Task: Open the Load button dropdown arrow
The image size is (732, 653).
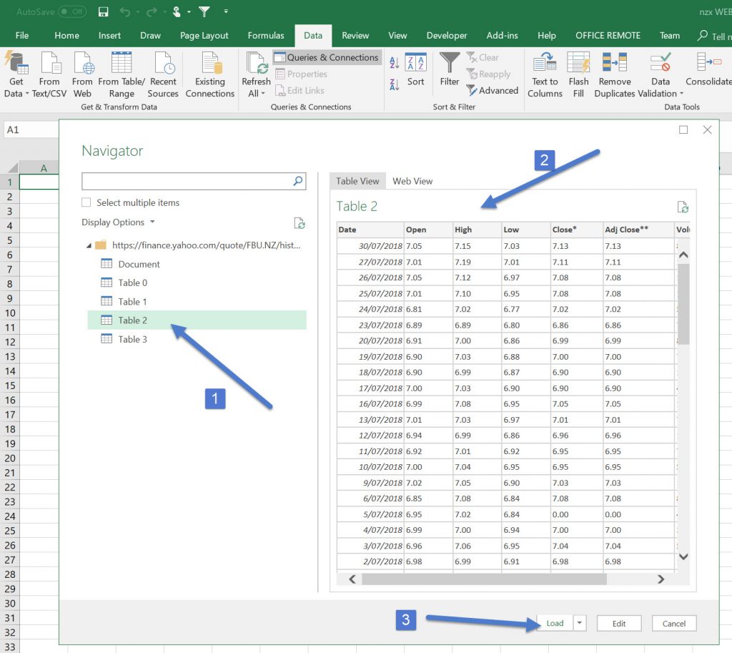Action: tap(580, 623)
